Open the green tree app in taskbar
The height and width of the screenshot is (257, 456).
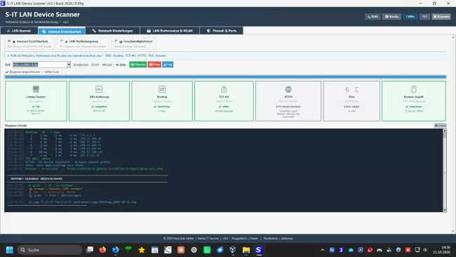click(128, 249)
